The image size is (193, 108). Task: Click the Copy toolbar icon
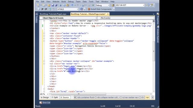[64, 5]
